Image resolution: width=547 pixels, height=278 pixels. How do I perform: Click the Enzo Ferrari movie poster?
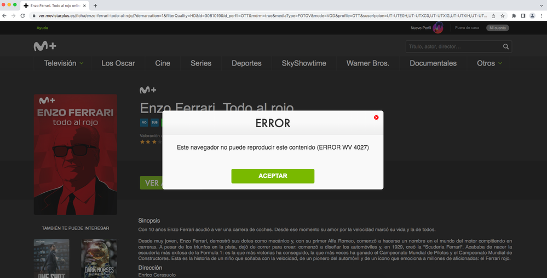[x=76, y=155]
